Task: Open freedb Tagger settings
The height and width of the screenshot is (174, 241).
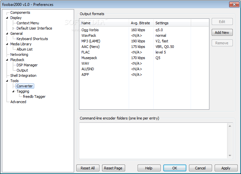Action: pos(34,97)
